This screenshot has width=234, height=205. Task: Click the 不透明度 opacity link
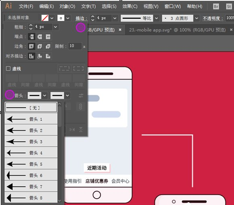tap(213, 18)
